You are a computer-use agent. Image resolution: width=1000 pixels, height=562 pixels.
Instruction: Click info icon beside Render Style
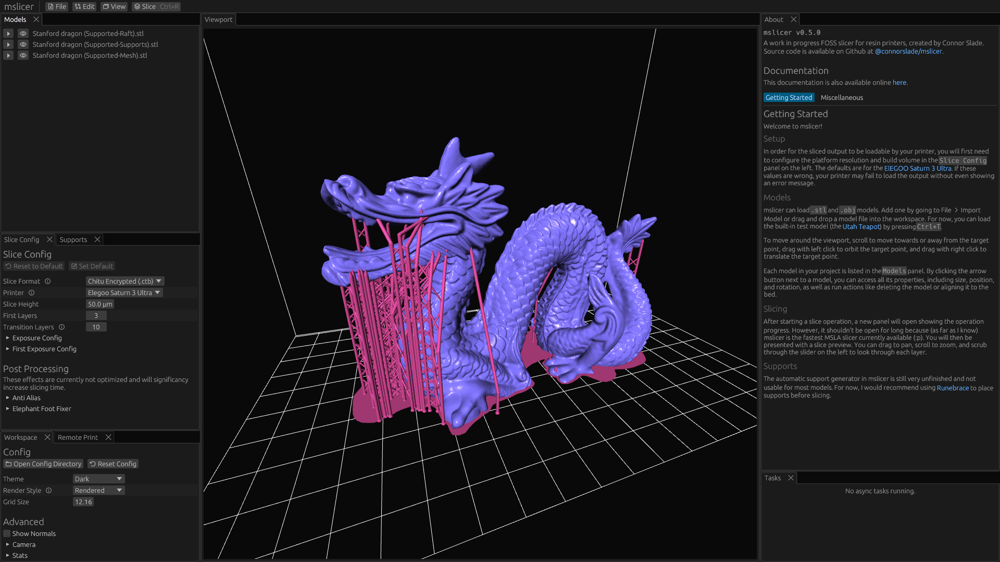[x=48, y=491]
